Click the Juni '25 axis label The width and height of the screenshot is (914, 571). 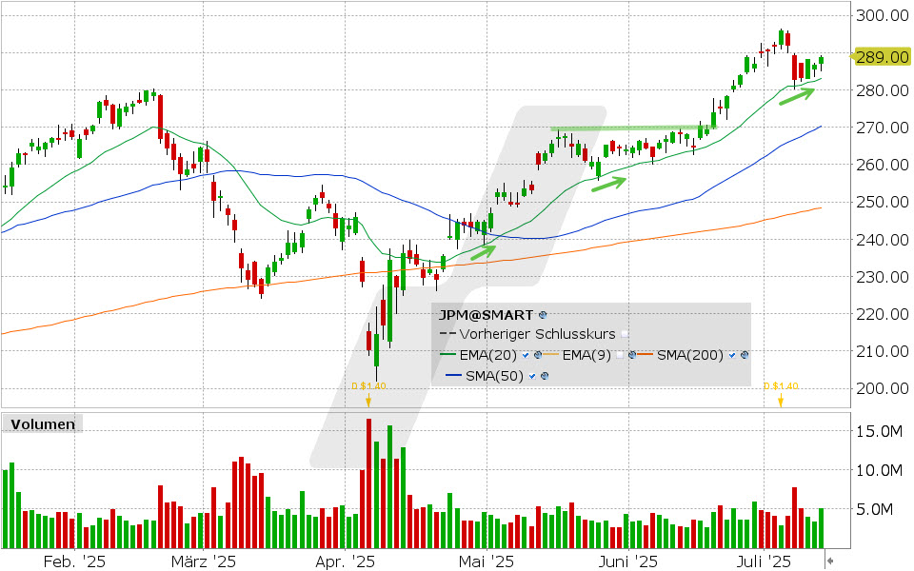(x=628, y=561)
